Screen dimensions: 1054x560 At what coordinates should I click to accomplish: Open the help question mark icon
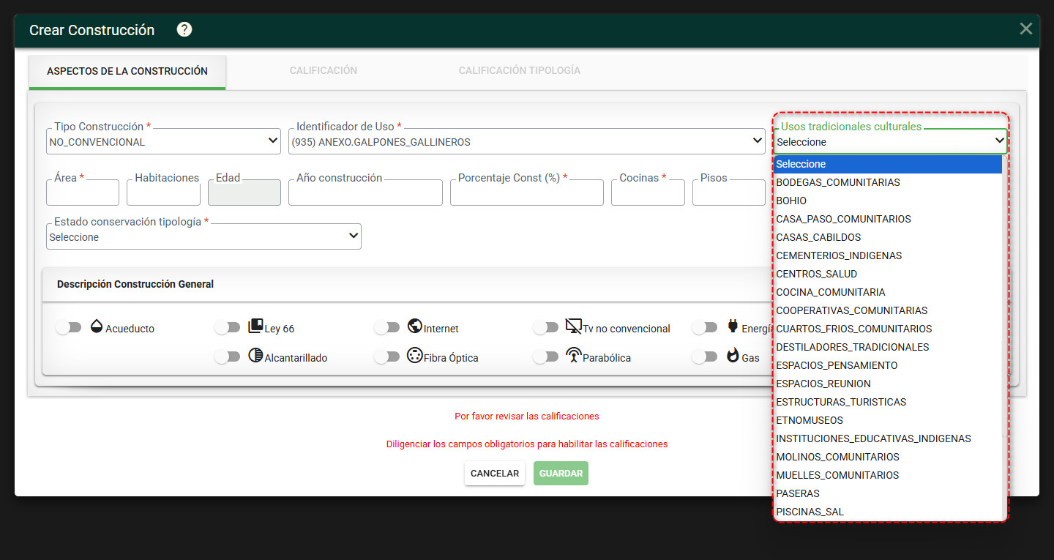[184, 29]
